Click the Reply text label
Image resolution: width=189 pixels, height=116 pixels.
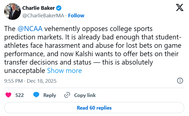click(x=50, y=95)
